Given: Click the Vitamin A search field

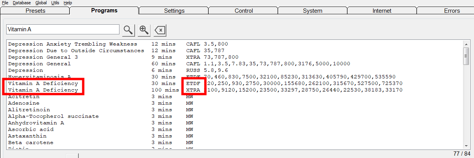Looking at the screenshot, I should point(63,29).
